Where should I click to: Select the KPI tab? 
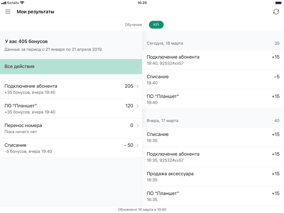tap(156, 25)
